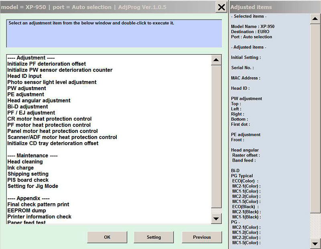This screenshot has width=321, height=249.
Task: Click 'First dot :' in Adjusted items
Action: tap(240, 124)
